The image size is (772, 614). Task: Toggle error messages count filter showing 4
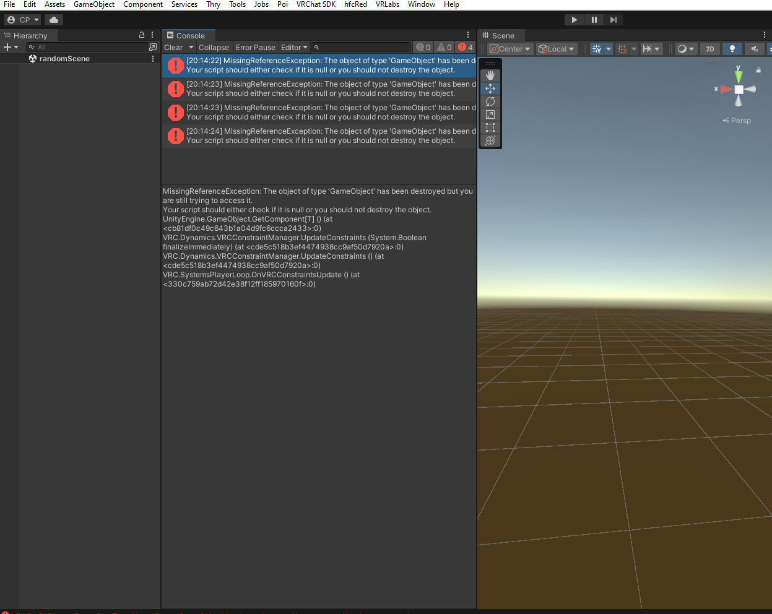(x=466, y=48)
